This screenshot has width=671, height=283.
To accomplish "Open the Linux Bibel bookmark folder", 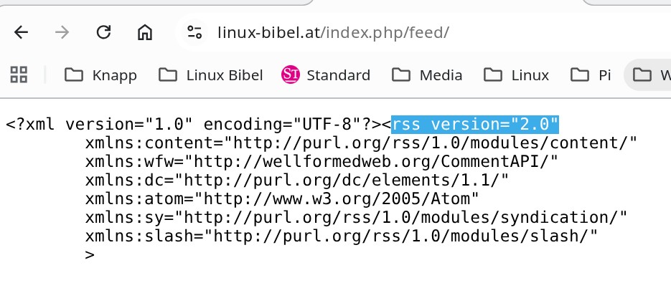I will coord(210,75).
